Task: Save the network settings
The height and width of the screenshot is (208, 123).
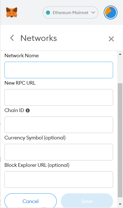Action: coord(87,201)
